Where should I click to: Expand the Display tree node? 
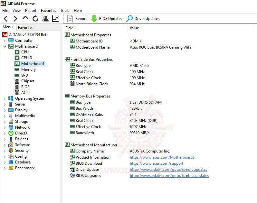coord(5,110)
